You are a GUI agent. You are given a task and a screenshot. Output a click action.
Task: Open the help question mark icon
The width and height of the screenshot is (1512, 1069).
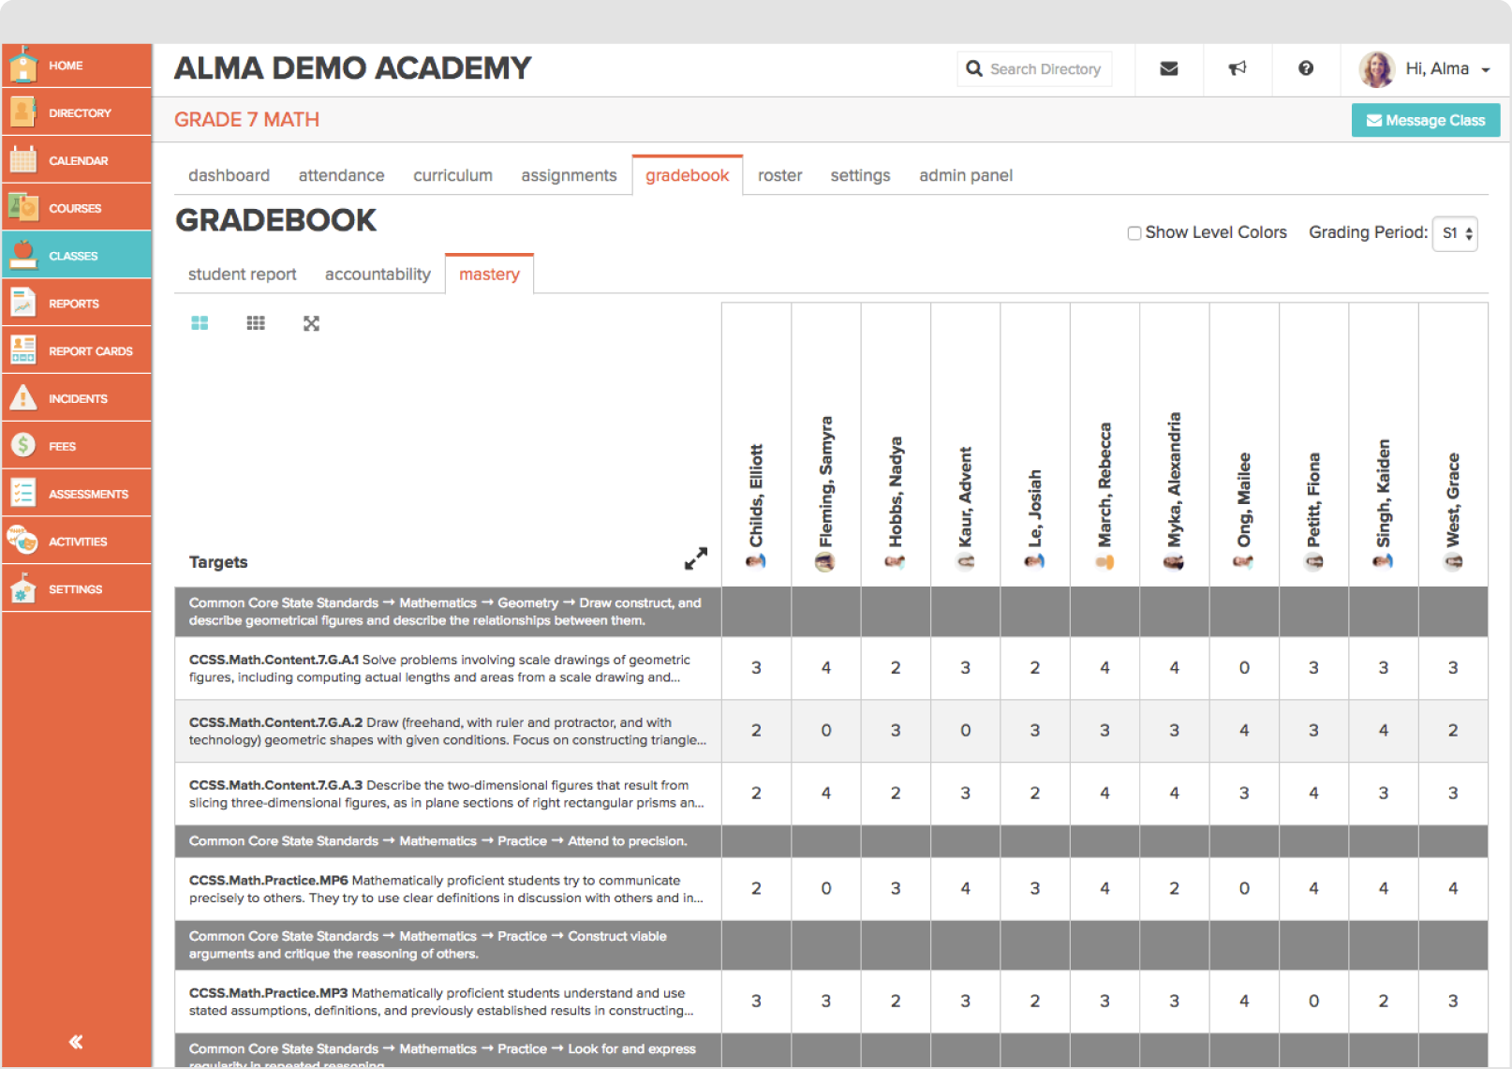tap(1305, 68)
